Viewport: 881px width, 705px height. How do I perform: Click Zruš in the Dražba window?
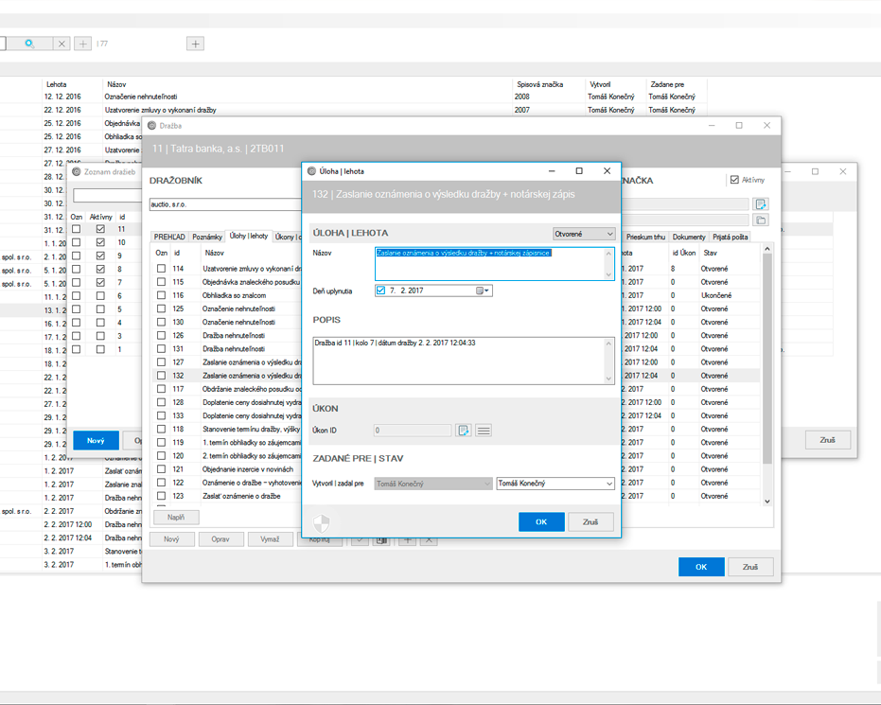pos(750,567)
